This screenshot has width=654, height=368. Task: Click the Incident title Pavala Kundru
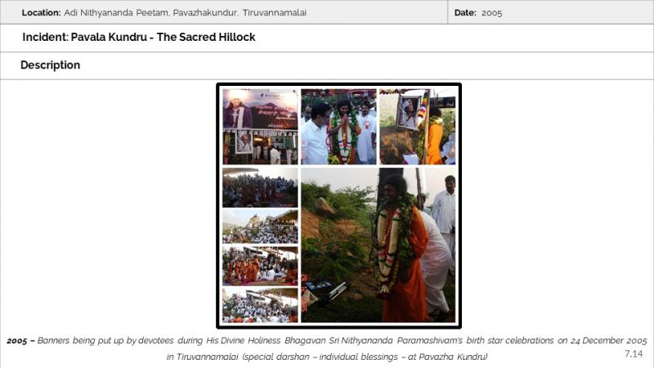[x=109, y=37]
